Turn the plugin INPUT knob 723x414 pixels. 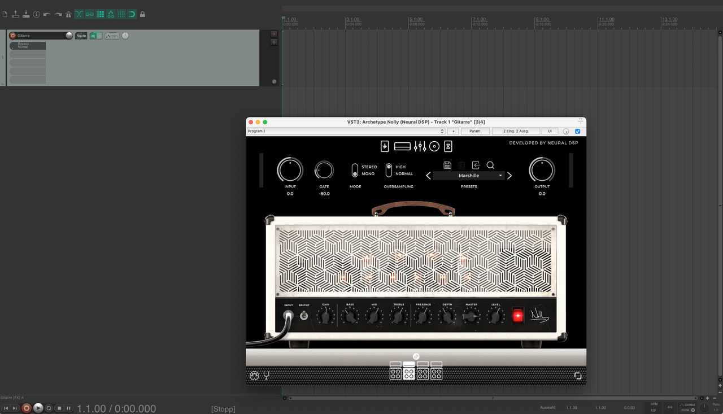[290, 169]
